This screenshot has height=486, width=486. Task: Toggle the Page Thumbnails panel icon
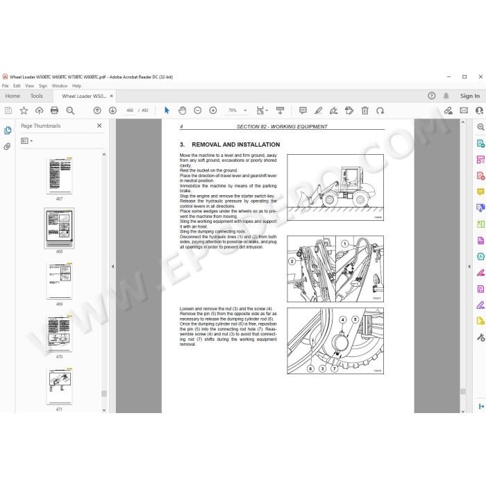8,131
